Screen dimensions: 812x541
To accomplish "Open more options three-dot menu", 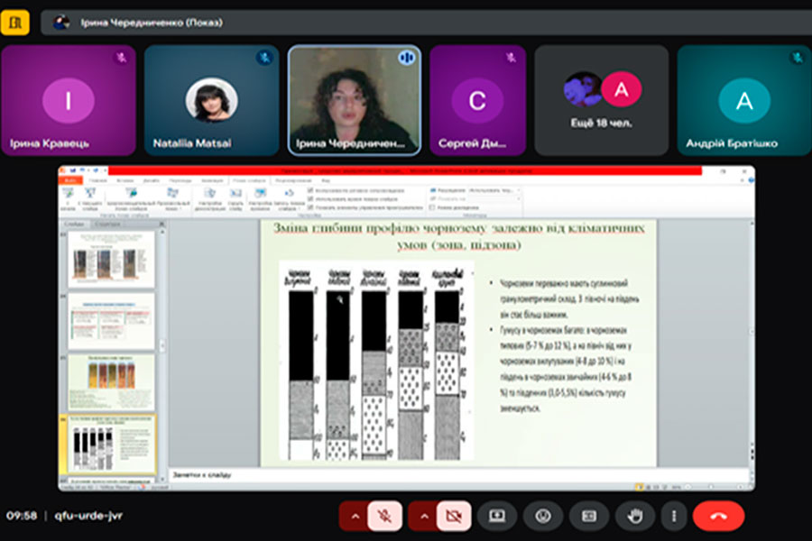I will click(x=674, y=516).
